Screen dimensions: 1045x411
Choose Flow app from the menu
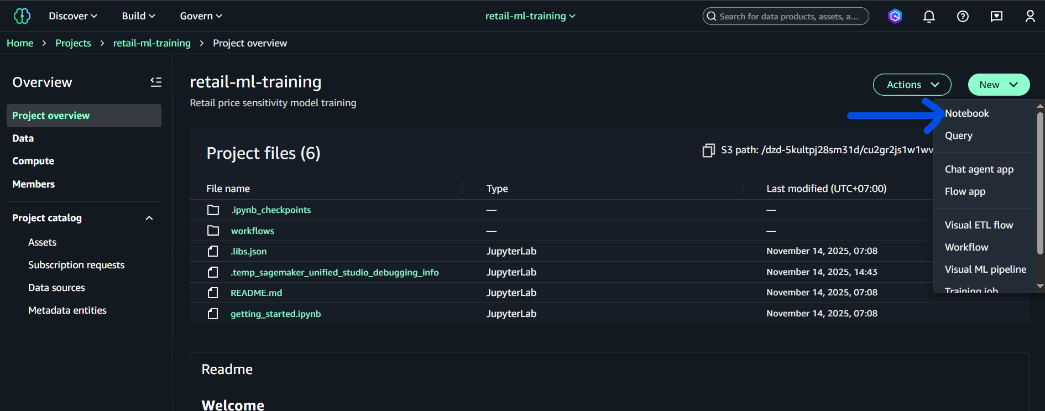965,191
